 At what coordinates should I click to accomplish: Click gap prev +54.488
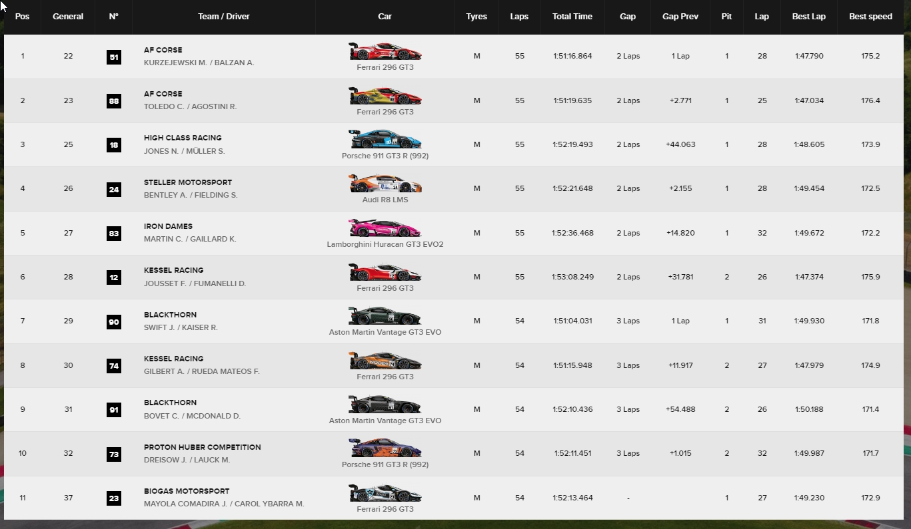[680, 409]
